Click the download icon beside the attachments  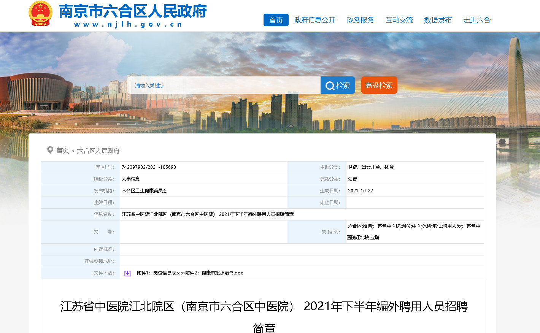[x=127, y=273]
